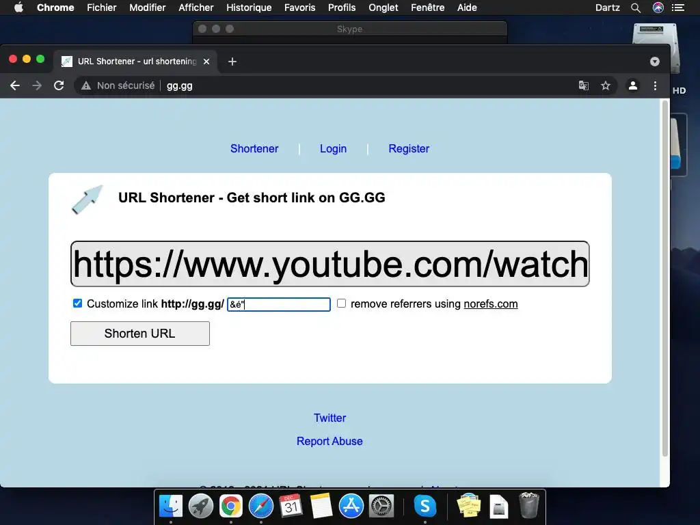Open the Apple menu

tap(18, 8)
